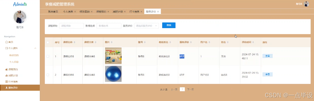
Task: Switch to the 修改密码 tab
Action: (x=85, y=11)
